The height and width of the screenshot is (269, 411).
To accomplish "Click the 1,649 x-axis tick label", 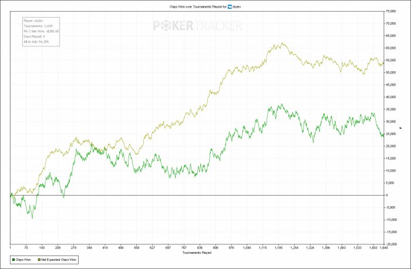I will tap(384, 247).
